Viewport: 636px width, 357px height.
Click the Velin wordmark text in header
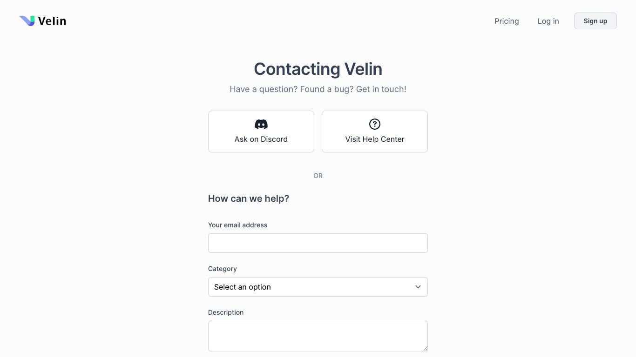pyautogui.click(x=52, y=21)
